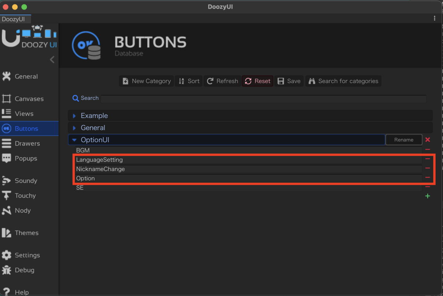This screenshot has width=443, height=296.
Task: Refresh the database
Action: 222,81
